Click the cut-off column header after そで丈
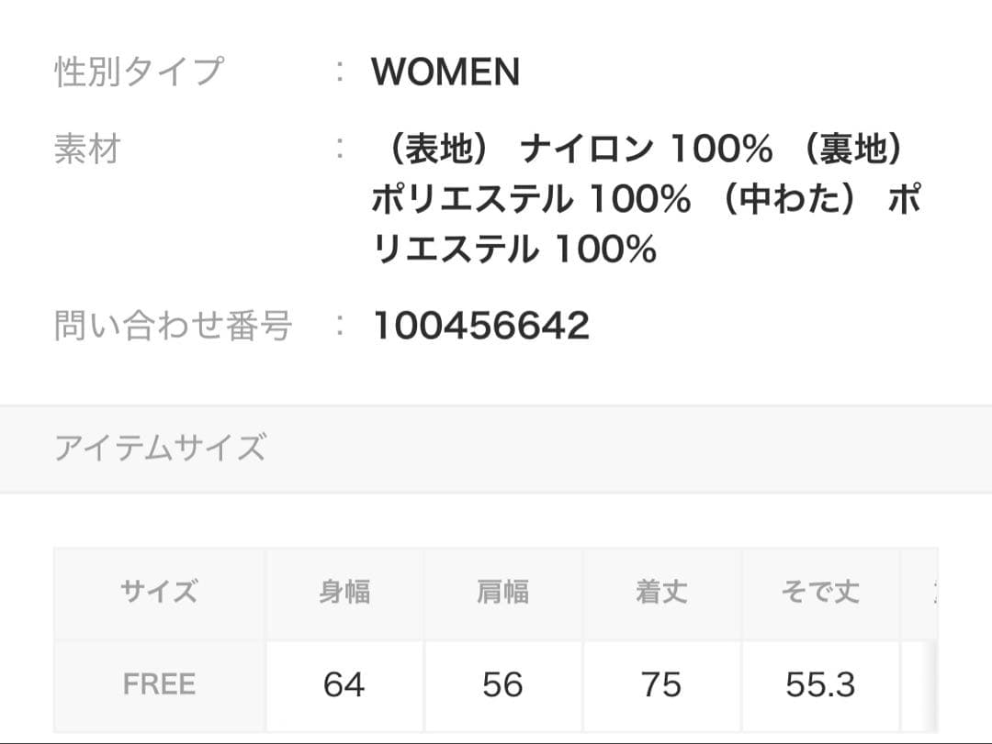Image resolution: width=992 pixels, height=744 pixels. click(x=930, y=592)
